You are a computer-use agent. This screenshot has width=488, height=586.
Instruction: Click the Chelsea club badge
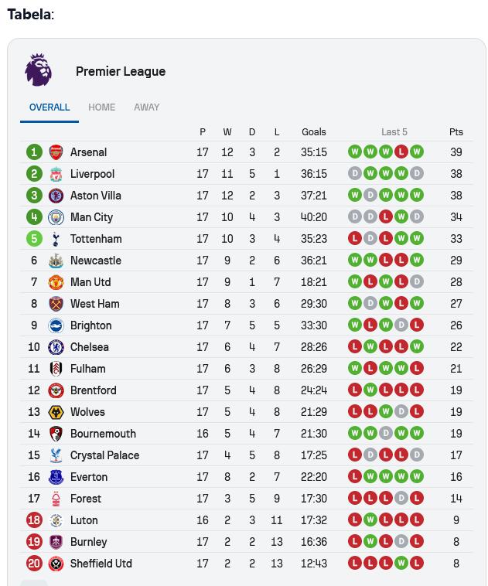click(x=56, y=347)
